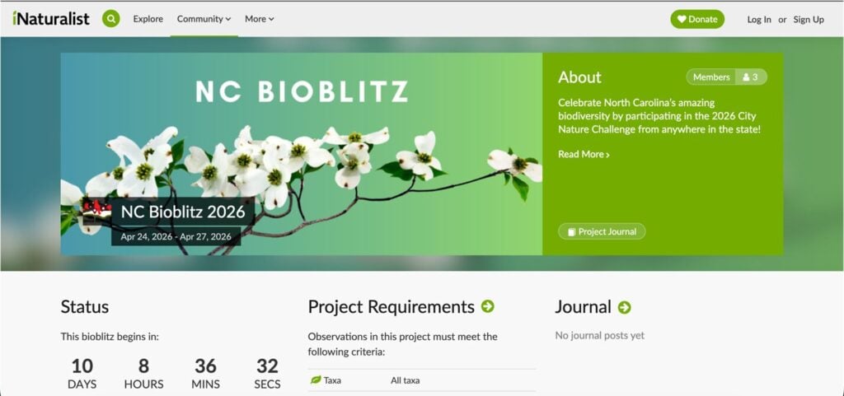Click the Project Requirements heading

391,307
